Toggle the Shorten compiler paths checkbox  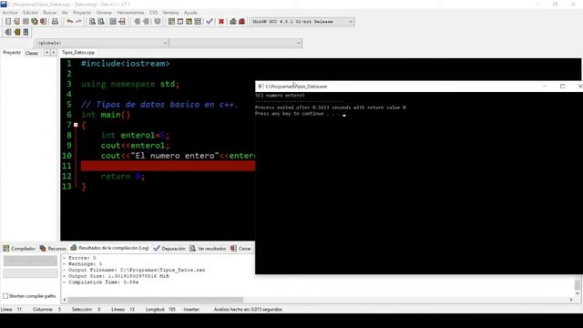tap(5, 296)
